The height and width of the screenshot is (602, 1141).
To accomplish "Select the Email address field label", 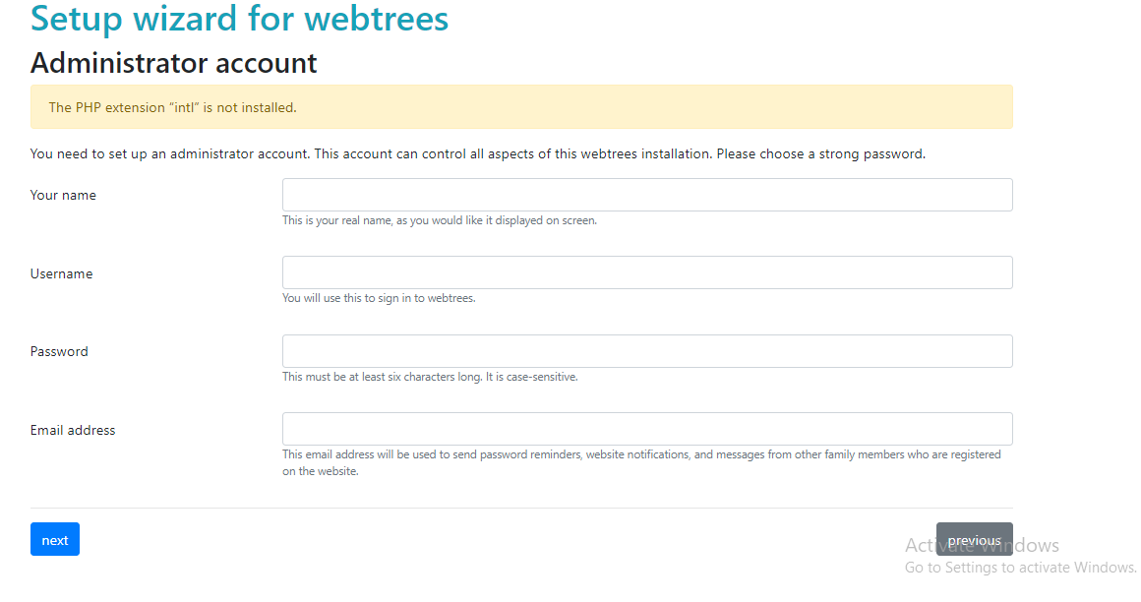I will (x=72, y=430).
